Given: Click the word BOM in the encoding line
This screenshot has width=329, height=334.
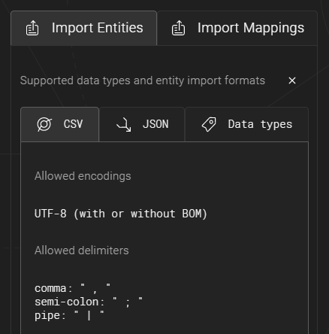Looking at the screenshot, I should click(192, 214).
